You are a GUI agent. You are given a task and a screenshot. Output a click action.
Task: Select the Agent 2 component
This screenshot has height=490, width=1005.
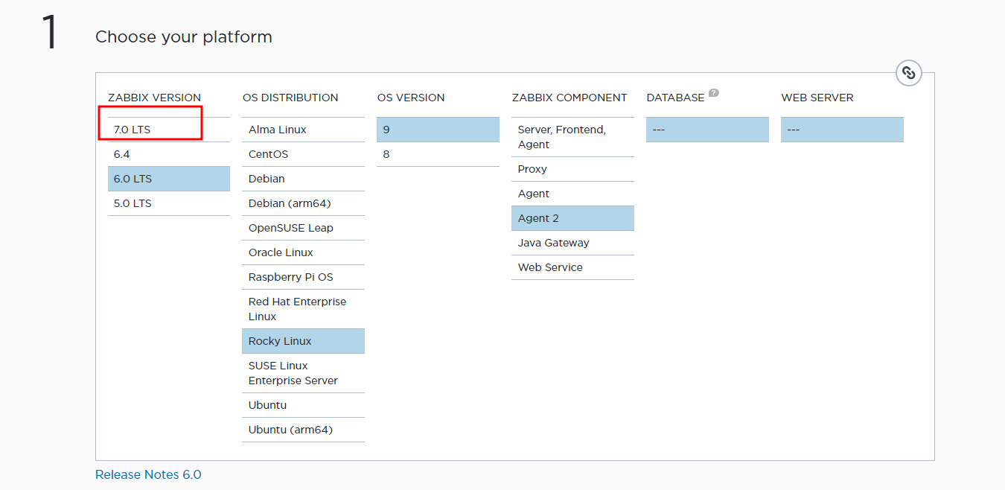(572, 218)
